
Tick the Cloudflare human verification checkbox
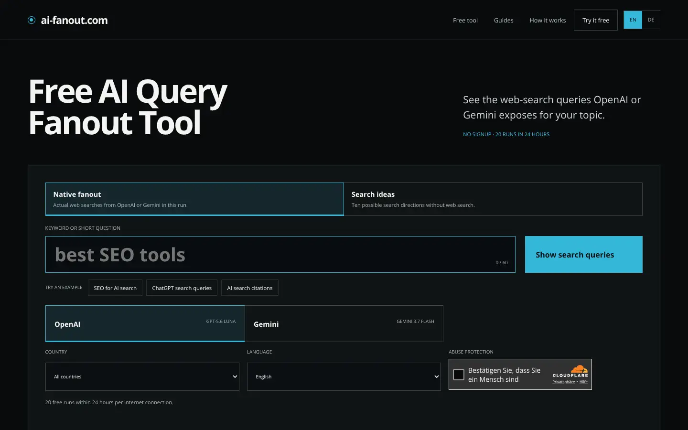tap(459, 375)
